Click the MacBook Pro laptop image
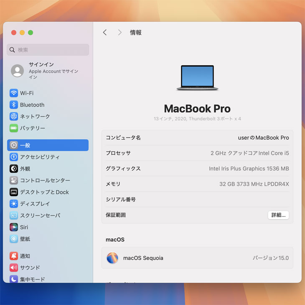Viewport: 305px width, 305px height. pyautogui.click(x=197, y=78)
